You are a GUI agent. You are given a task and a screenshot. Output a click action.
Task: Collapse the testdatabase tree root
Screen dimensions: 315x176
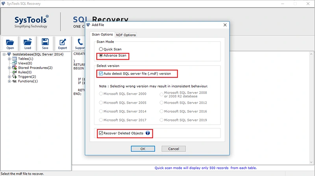pyautogui.click(x=4, y=54)
